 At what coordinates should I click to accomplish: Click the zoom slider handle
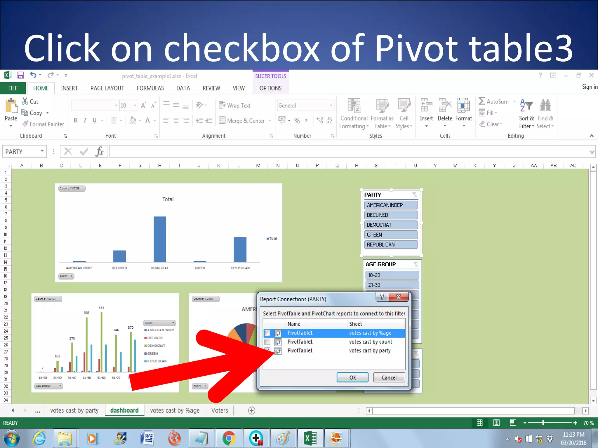[543, 422]
